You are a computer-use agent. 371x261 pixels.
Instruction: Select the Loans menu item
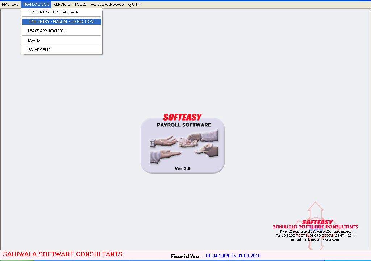coord(34,40)
